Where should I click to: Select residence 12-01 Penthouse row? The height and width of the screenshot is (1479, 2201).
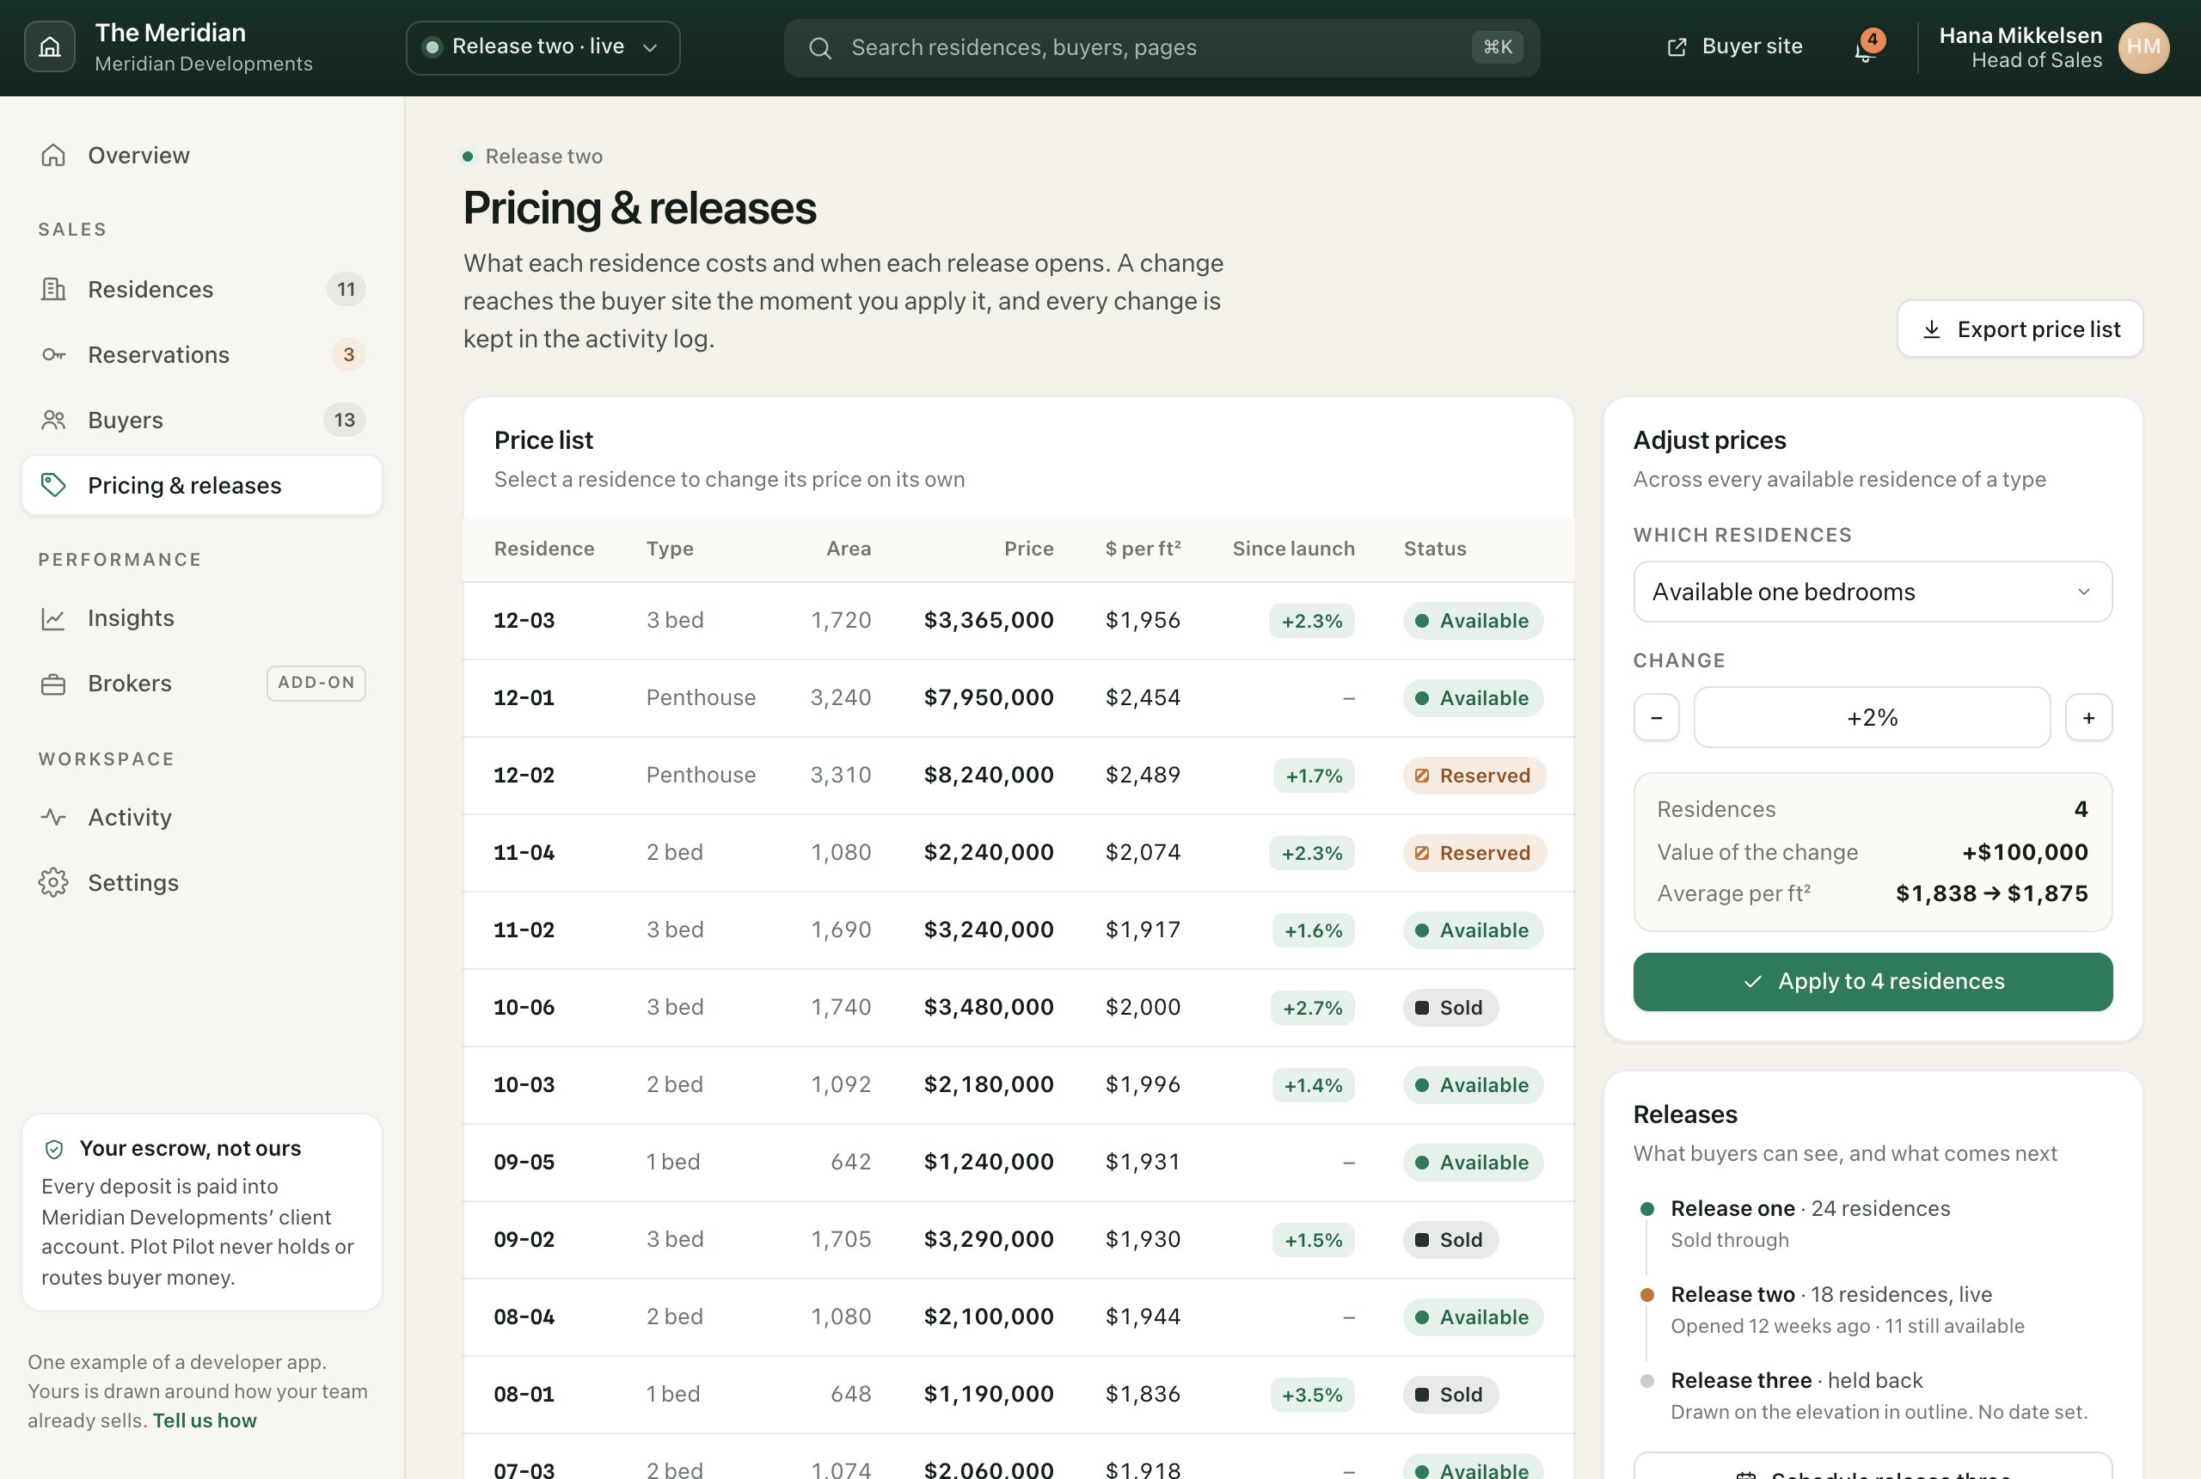pyautogui.click(x=1019, y=698)
